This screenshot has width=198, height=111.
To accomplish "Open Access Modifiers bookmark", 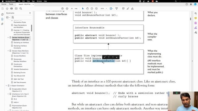I will 19,56.
